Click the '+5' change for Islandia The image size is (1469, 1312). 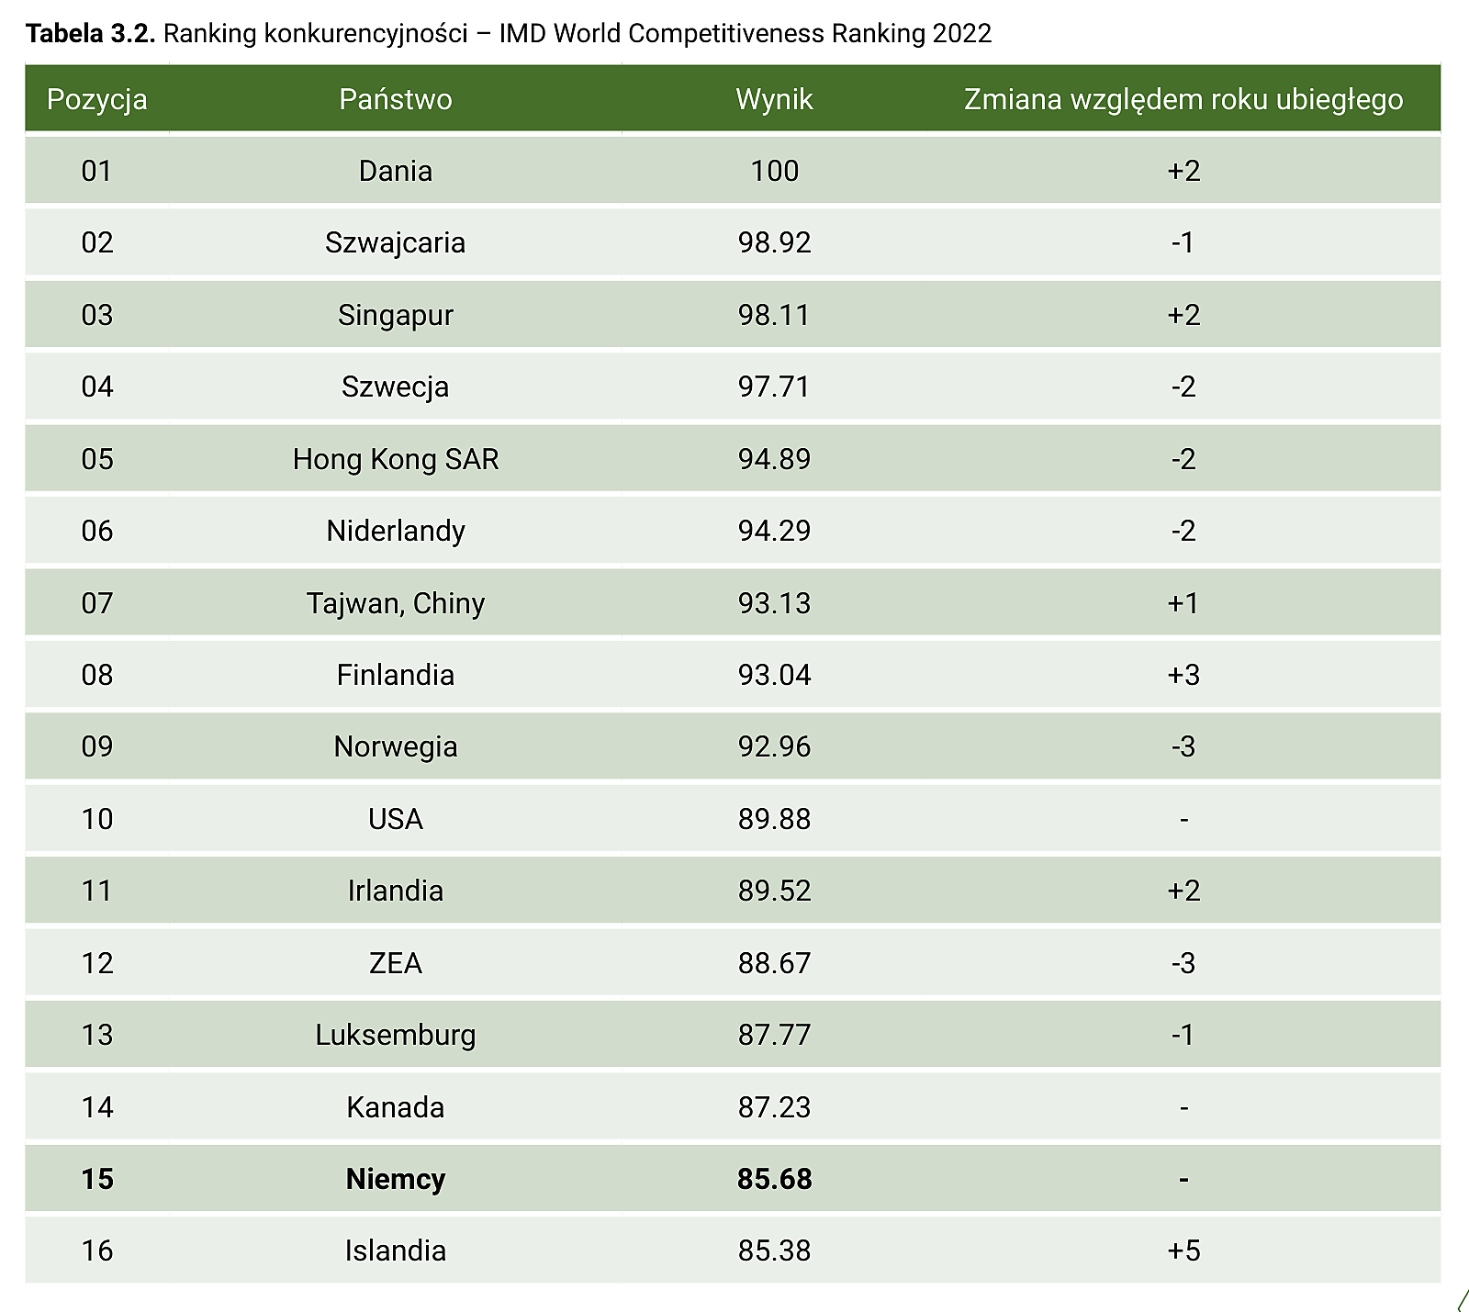point(1183,1250)
